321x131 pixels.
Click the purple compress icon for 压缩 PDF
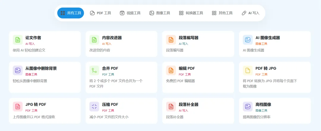pos(94,106)
